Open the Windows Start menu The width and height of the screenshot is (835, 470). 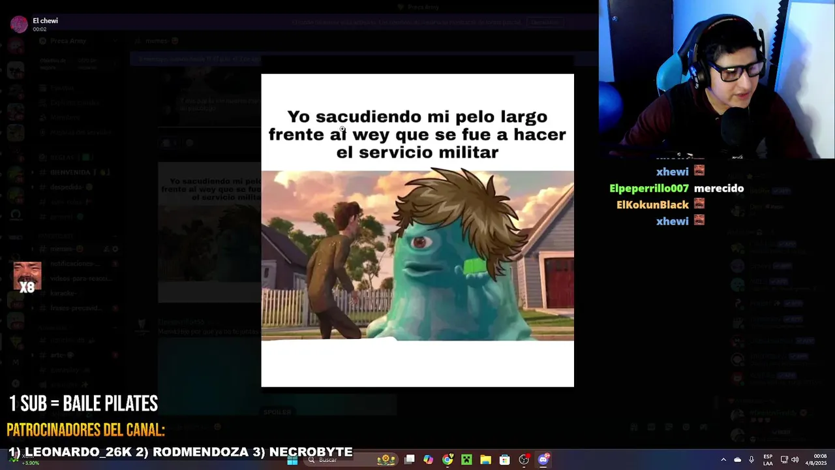pyautogui.click(x=292, y=460)
